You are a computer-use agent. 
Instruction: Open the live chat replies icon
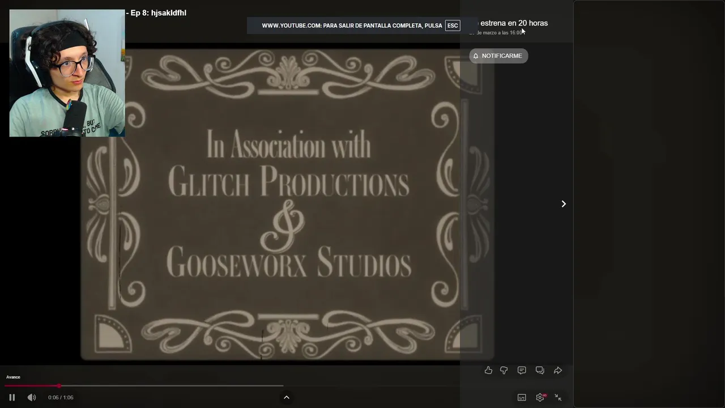pyautogui.click(x=540, y=370)
